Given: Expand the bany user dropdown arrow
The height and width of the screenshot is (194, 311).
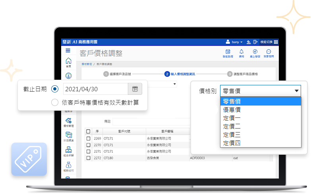Looking at the screenshot, I should point(241,42).
